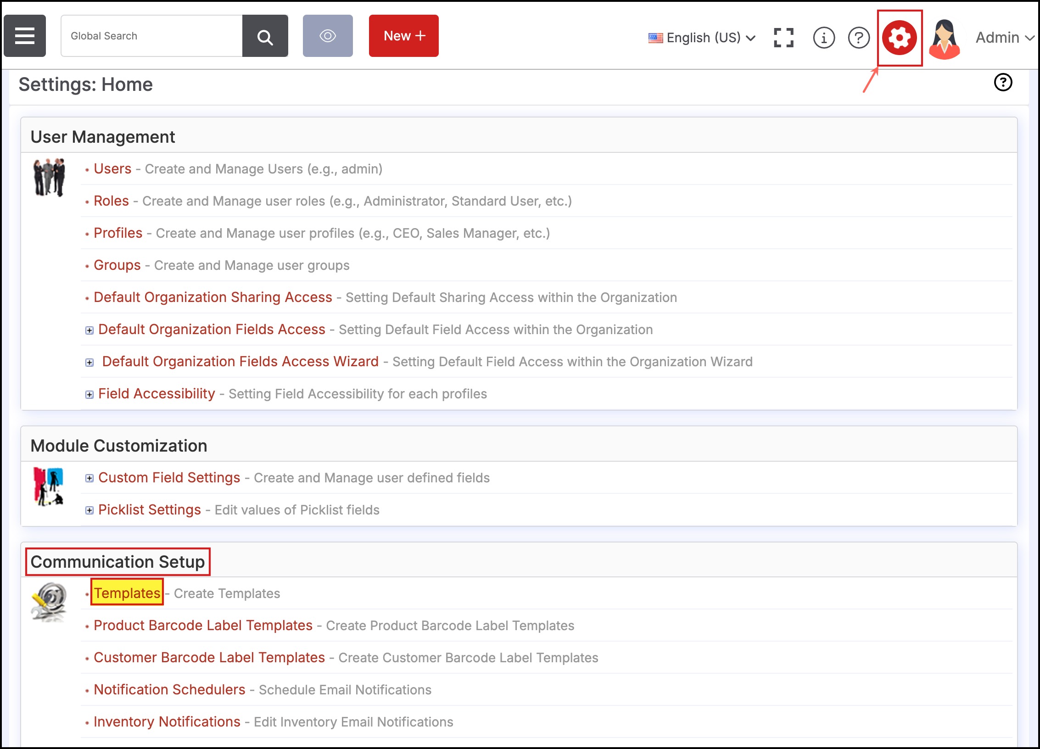
Task: Click the eye view button
Action: (x=328, y=36)
